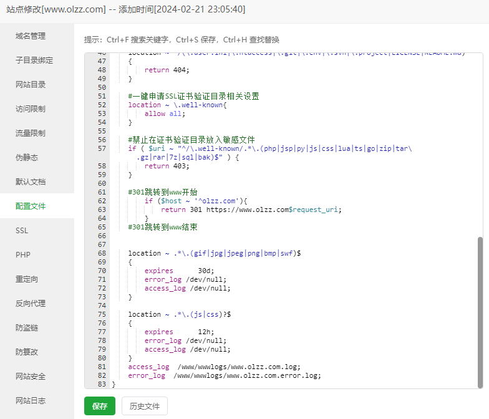Click line number 57 in the gutter

(x=102, y=148)
